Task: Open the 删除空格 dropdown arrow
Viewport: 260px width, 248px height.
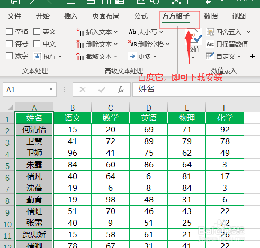Action: click(167, 44)
